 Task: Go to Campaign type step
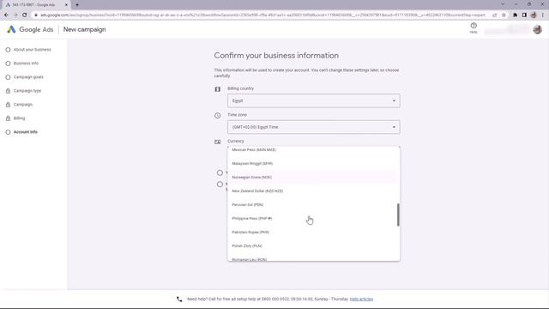(x=27, y=91)
